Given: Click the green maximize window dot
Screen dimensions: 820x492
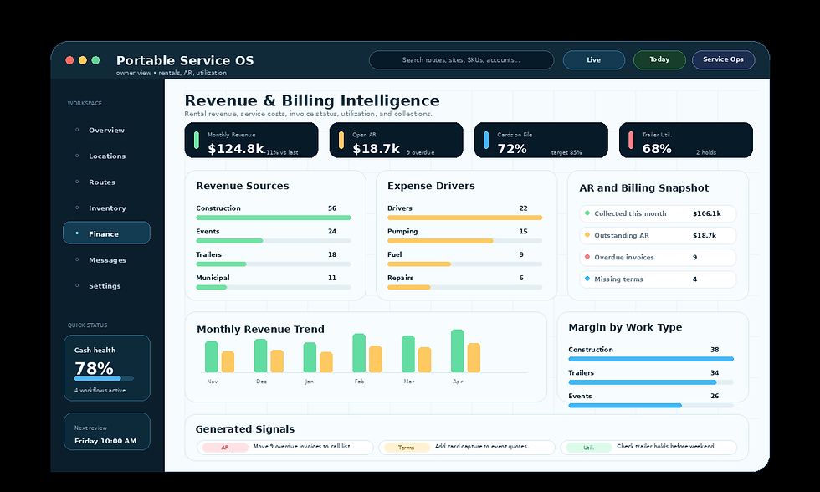Looking at the screenshot, I should coord(95,60).
